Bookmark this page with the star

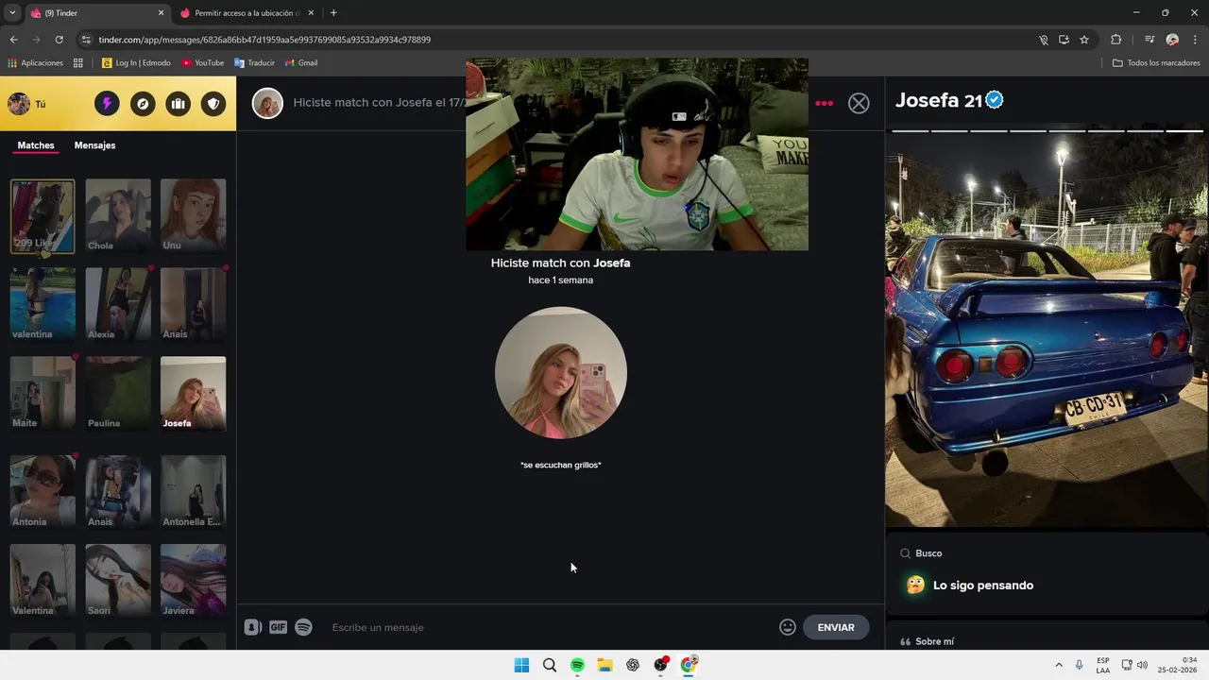1084,40
